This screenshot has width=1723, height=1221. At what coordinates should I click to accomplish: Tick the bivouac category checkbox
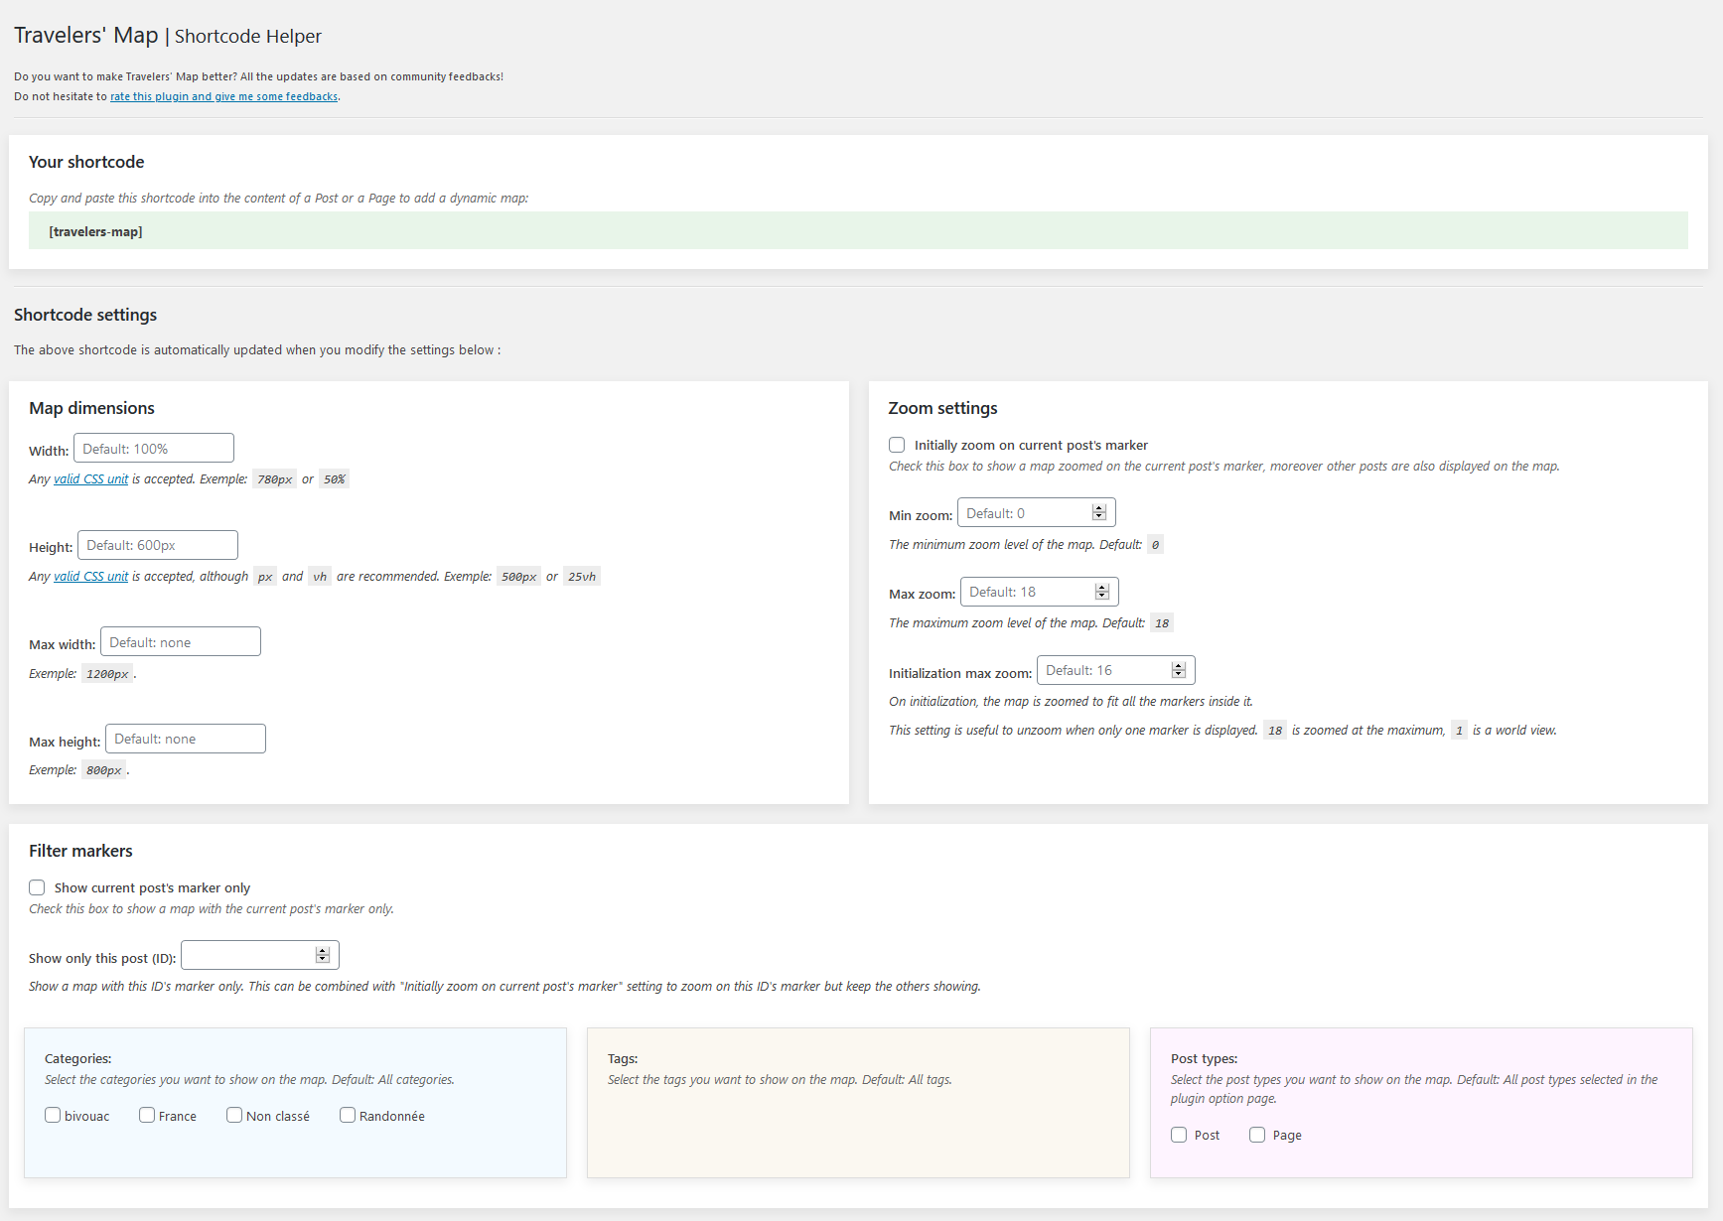[53, 1115]
